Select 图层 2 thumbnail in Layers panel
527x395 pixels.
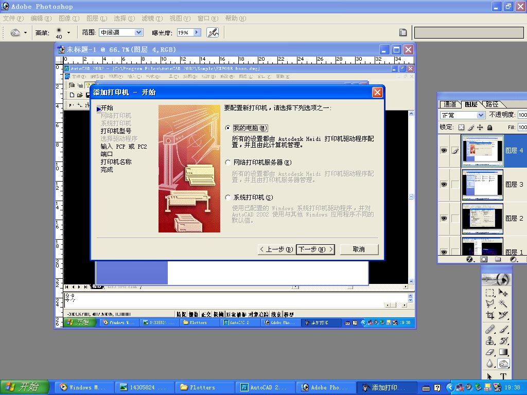click(x=482, y=218)
